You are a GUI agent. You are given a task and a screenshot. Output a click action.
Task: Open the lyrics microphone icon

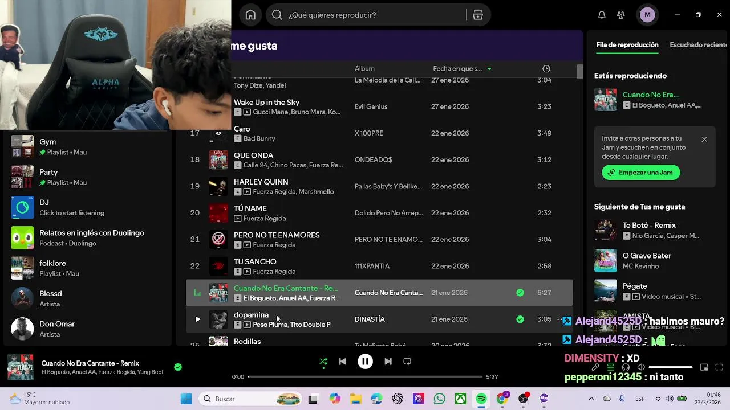click(595, 367)
